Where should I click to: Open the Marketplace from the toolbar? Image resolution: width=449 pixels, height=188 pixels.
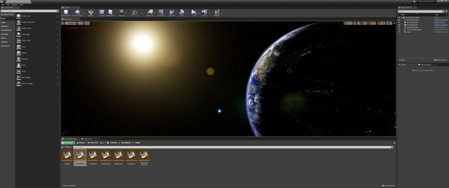110,13
